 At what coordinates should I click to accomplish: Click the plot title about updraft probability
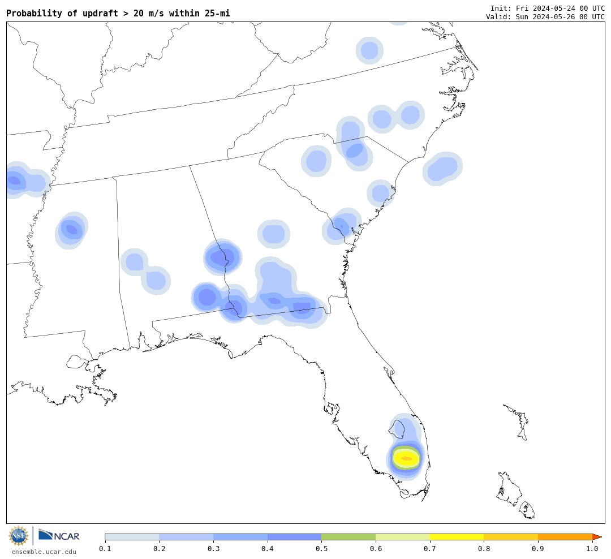tap(118, 13)
